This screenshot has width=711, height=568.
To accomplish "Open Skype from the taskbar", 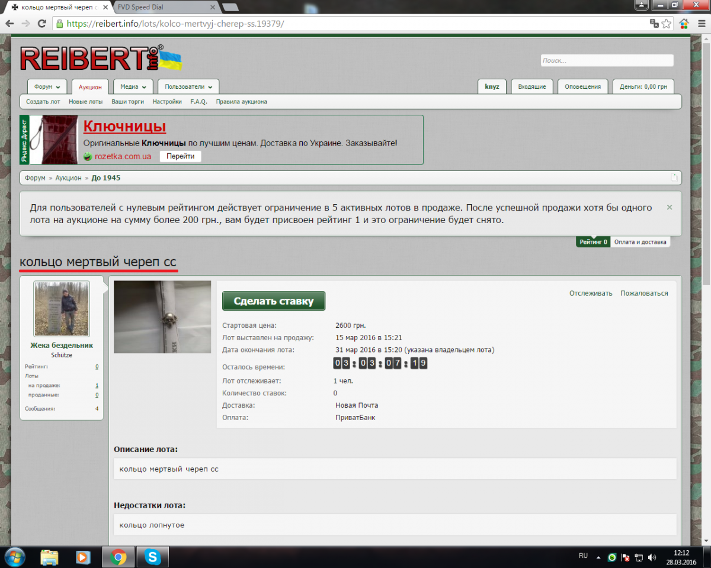I will point(153,557).
